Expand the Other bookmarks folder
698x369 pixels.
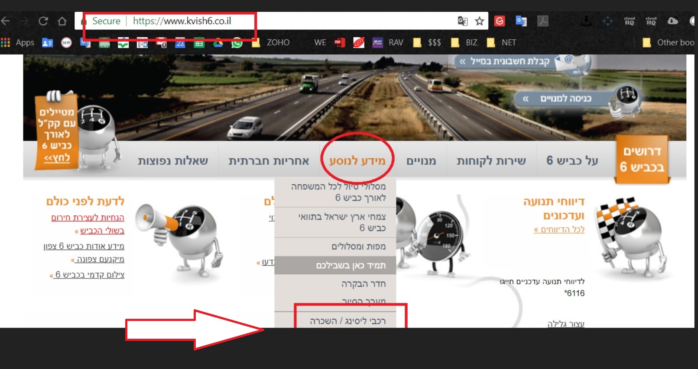pyautogui.click(x=668, y=42)
